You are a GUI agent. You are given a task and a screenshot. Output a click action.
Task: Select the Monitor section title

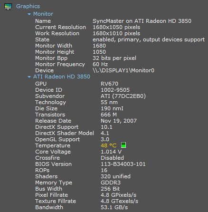coord(43,14)
